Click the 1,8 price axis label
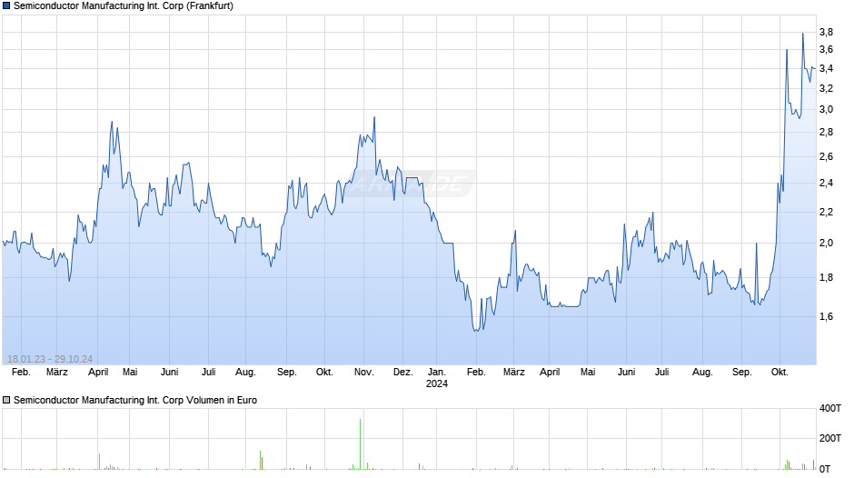 [x=826, y=278]
